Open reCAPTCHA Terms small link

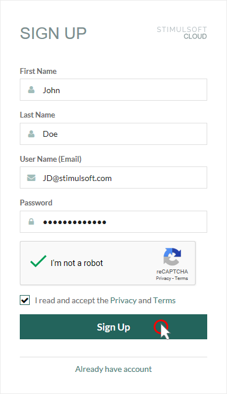coord(181,278)
